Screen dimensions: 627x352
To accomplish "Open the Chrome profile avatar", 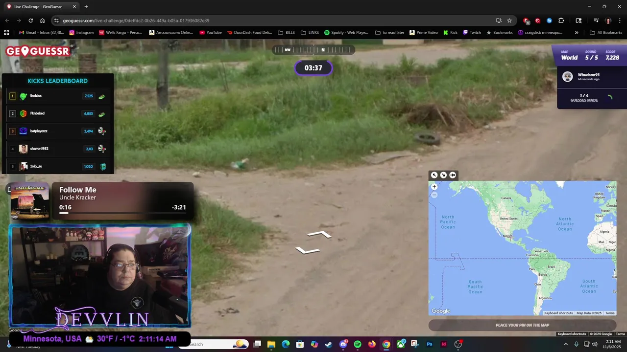I will [x=608, y=21].
